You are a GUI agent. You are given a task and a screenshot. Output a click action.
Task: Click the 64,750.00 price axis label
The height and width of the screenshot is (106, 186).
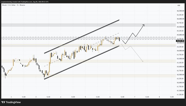pos(181,39)
